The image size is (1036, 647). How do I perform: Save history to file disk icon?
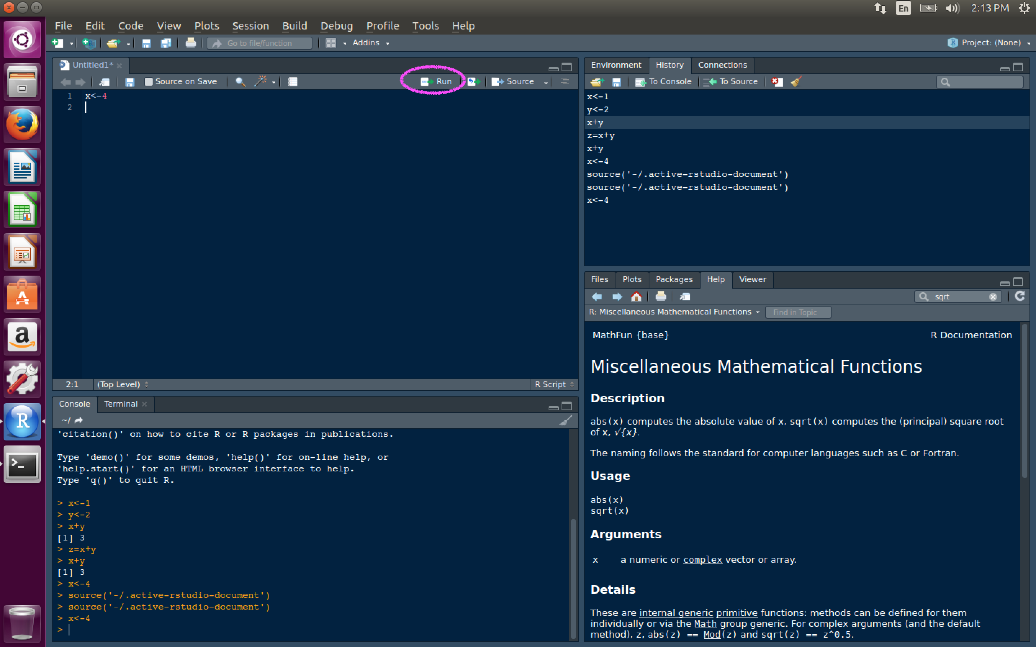pos(616,82)
